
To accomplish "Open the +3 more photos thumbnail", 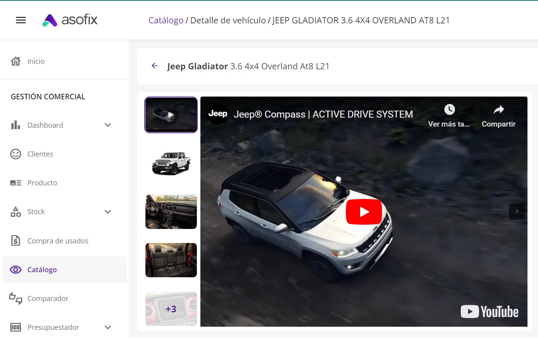I will pos(171,309).
